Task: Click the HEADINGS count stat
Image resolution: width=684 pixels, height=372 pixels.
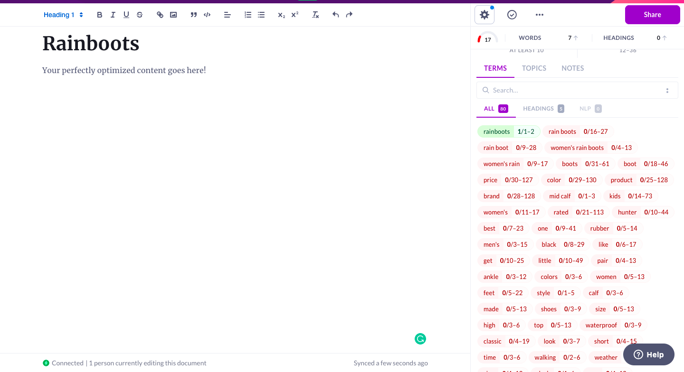Action: pos(635,38)
